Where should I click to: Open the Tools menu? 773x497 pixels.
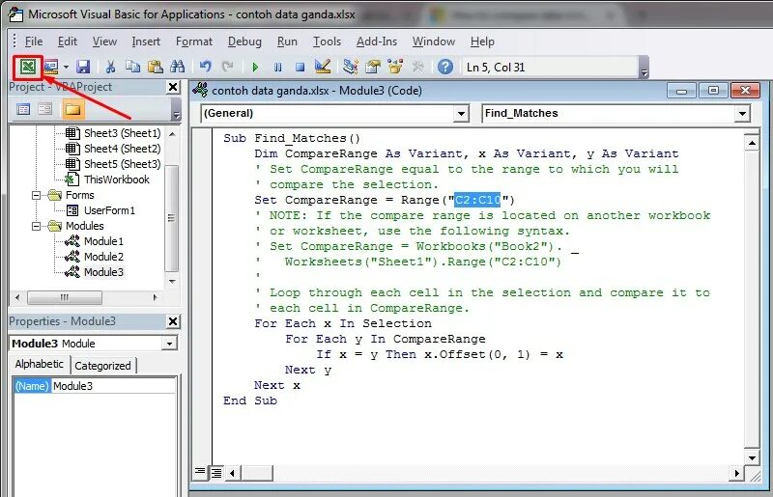(x=327, y=41)
